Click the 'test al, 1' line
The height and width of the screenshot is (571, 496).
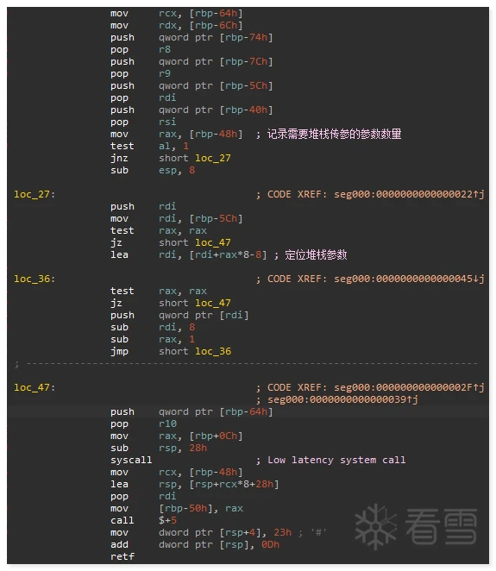150,146
